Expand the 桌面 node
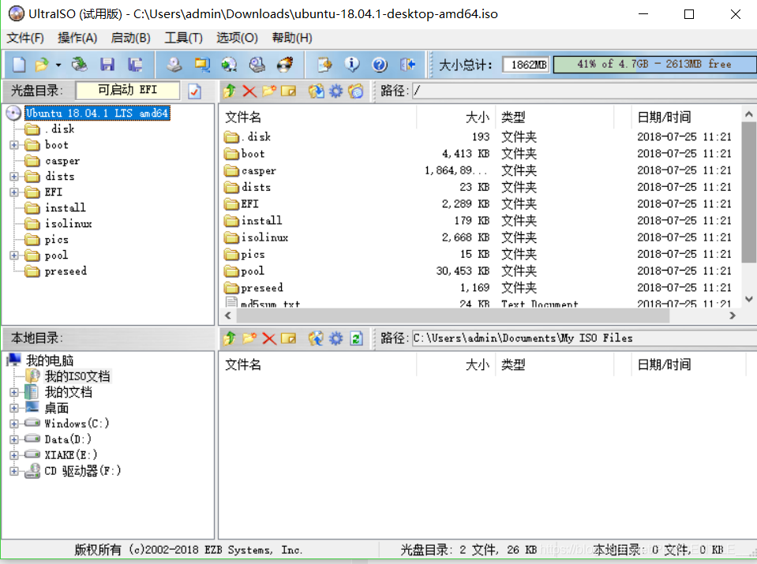This screenshot has height=564, width=757. (x=14, y=408)
